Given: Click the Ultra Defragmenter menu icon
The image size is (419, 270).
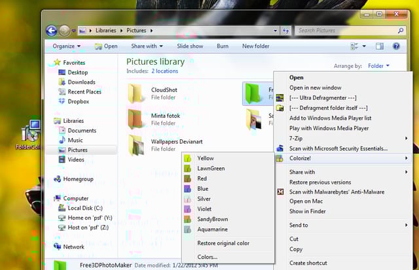Looking at the screenshot, I should coord(280,98).
